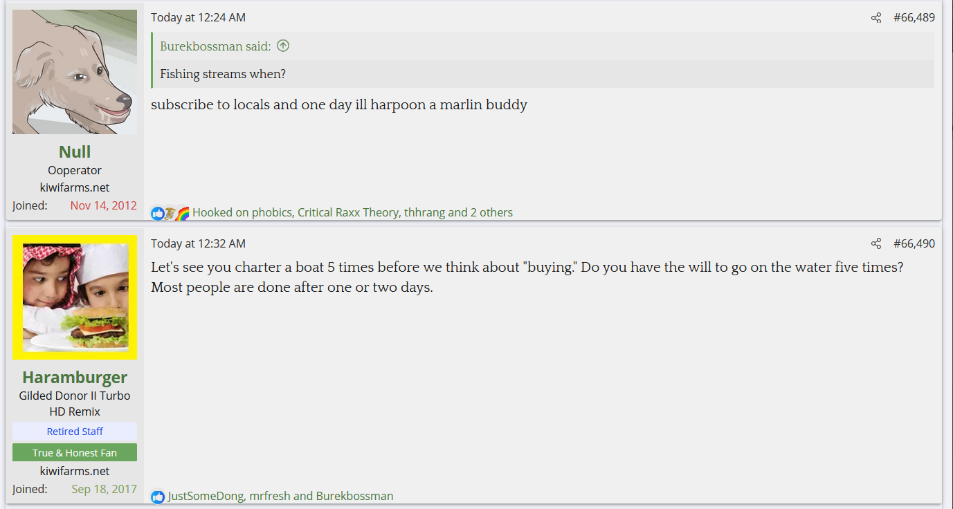Click "Burekbossman said:" quote header

215,46
